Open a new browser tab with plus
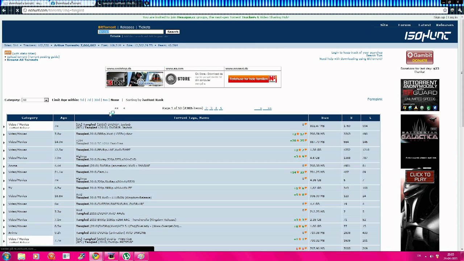Image resolution: width=464 pixels, height=261 pixels. click(146, 3)
